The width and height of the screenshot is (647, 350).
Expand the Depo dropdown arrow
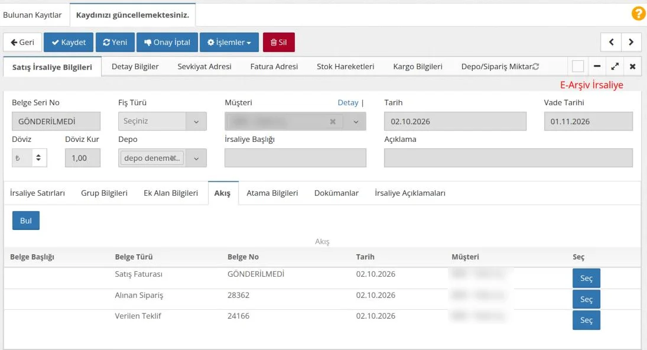click(196, 158)
